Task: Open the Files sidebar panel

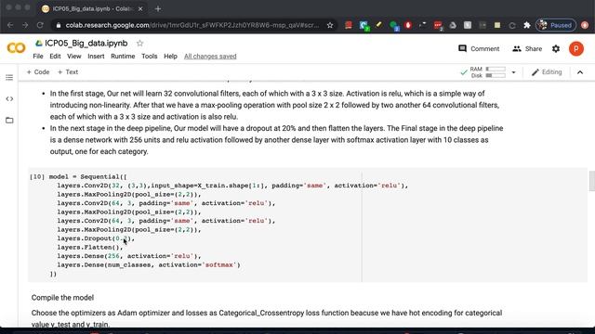Action: [9, 121]
